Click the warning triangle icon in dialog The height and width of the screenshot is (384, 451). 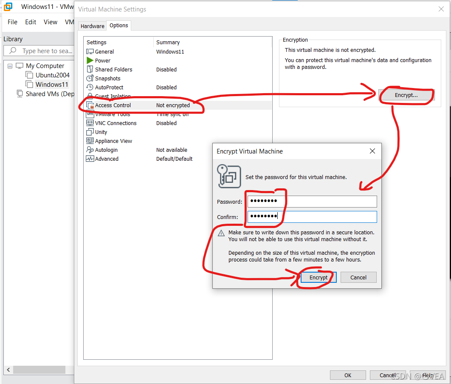point(221,233)
